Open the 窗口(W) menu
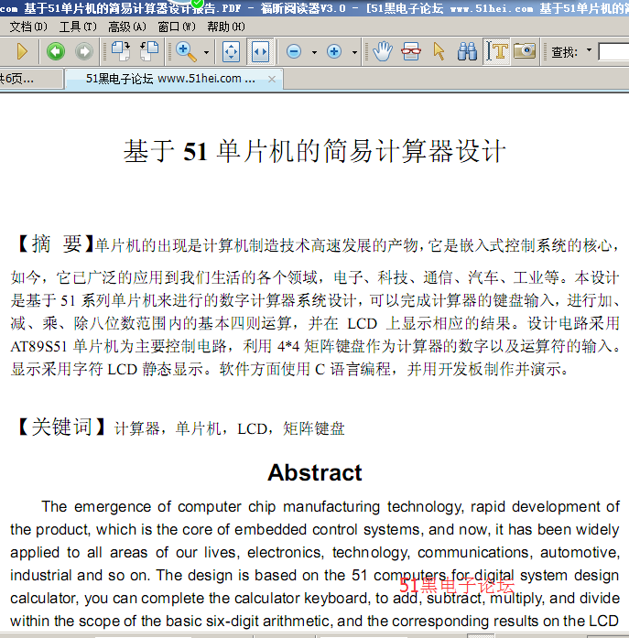This screenshot has width=629, height=638. pyautogui.click(x=177, y=27)
